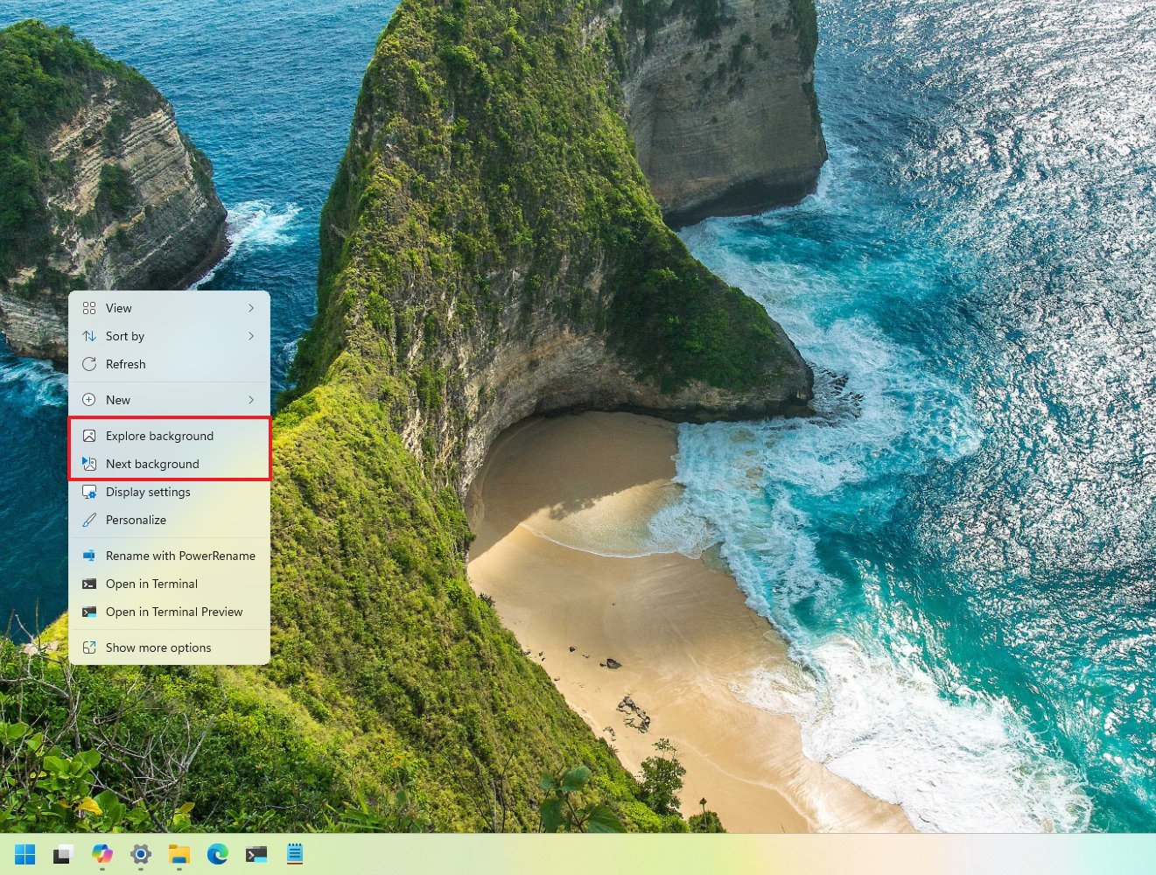Click the New plus icon
The image size is (1156, 875).
coord(90,399)
